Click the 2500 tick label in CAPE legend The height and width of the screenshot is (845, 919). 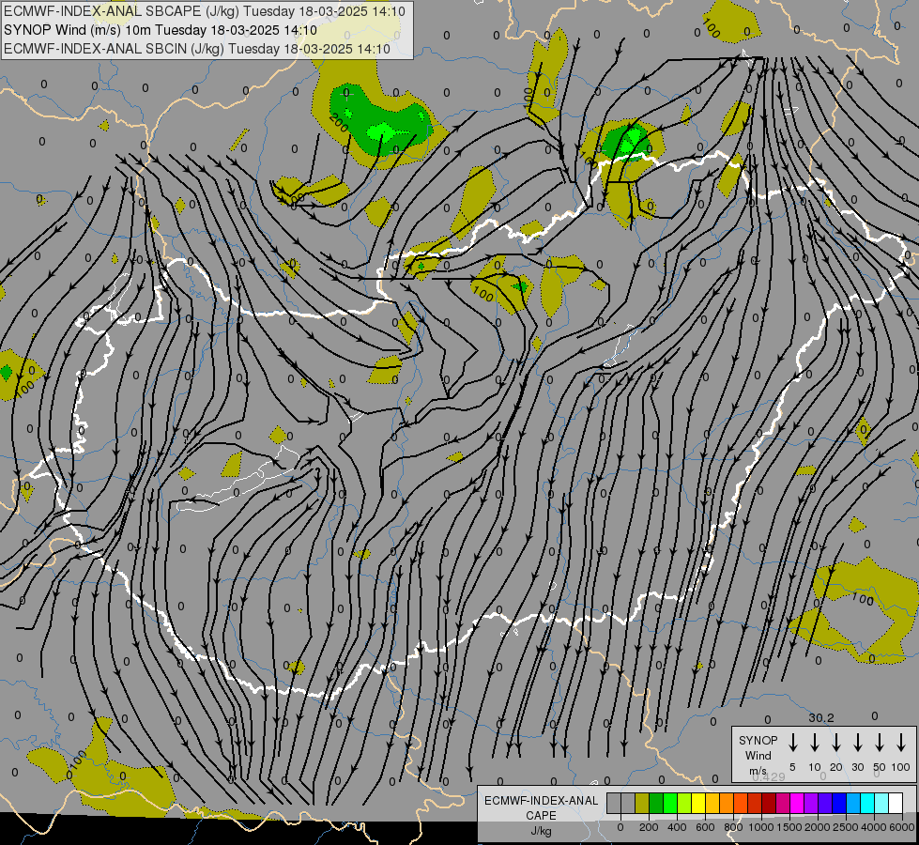(x=846, y=827)
